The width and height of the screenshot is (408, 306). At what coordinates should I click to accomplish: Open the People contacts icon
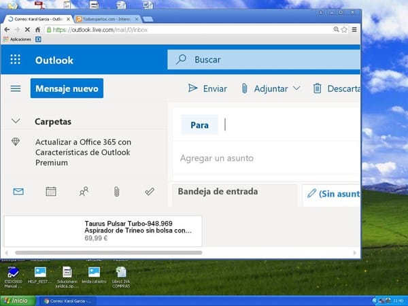point(84,192)
